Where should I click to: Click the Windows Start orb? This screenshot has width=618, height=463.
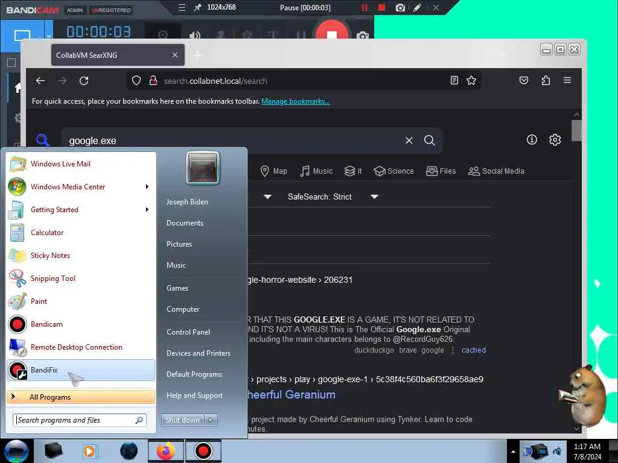16,451
